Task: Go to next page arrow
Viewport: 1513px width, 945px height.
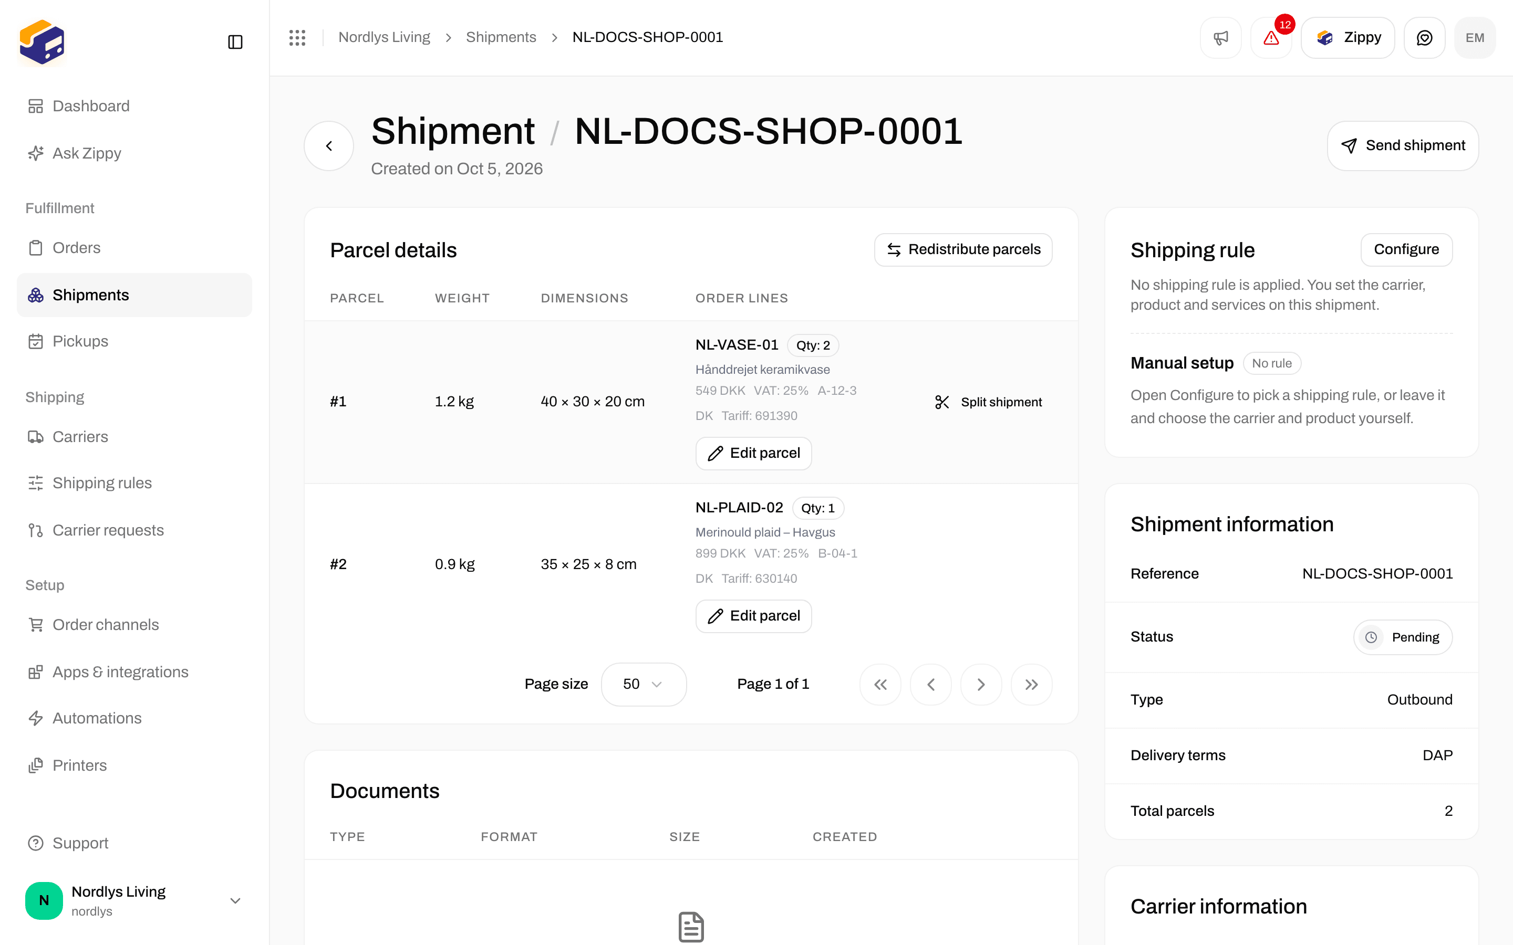Action: (x=981, y=685)
